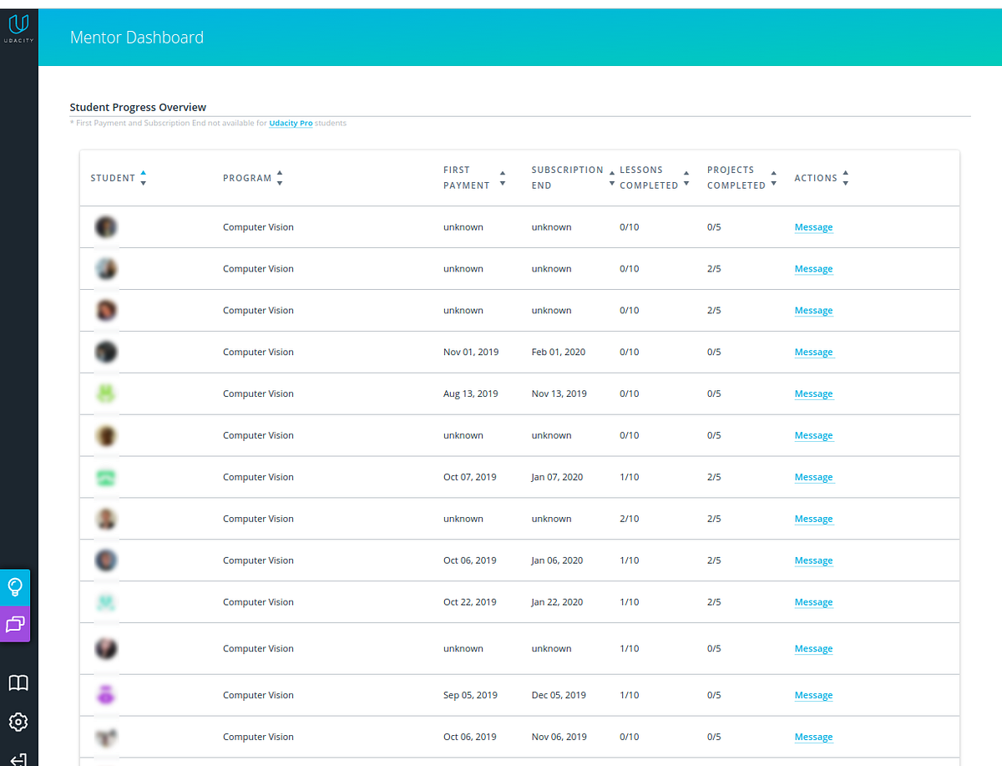Open the Udacity logo home icon
This screenshot has height=766, width=1002.
[x=18, y=28]
